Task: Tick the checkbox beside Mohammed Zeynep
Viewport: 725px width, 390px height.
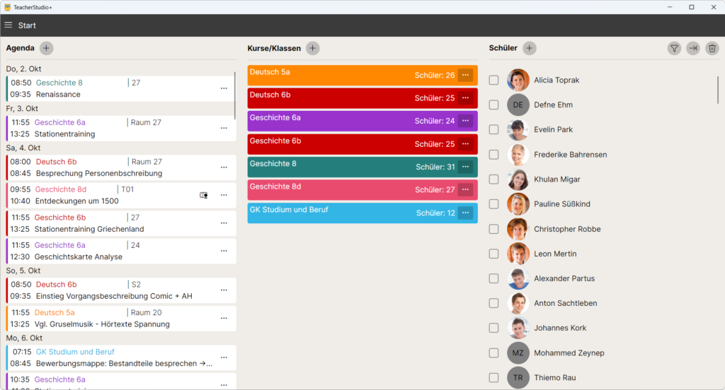Action: [x=494, y=353]
